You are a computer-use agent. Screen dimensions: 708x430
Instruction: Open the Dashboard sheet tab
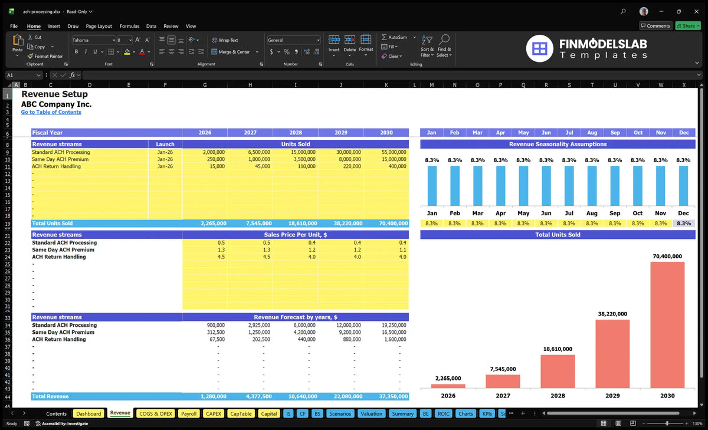(x=88, y=413)
